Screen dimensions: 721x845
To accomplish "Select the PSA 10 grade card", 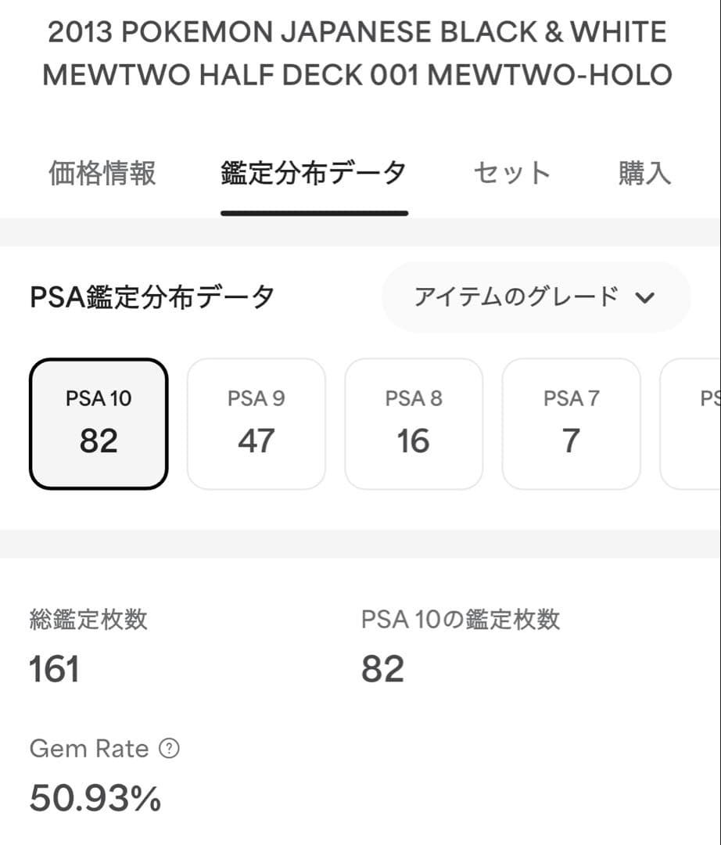I will pos(99,423).
